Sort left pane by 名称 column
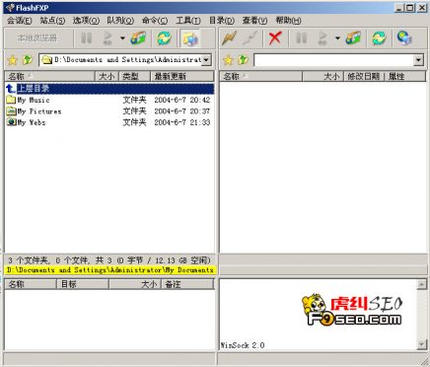The width and height of the screenshot is (430, 367). tap(50, 76)
